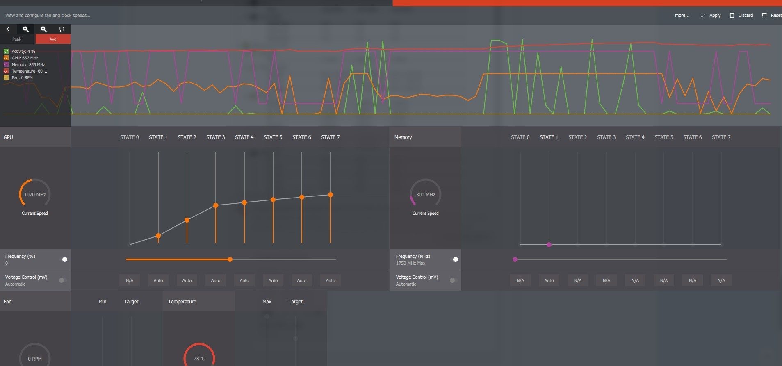The image size is (782, 366).
Task: Enable GPU Voltage Control manual toggle
Action: click(x=63, y=280)
